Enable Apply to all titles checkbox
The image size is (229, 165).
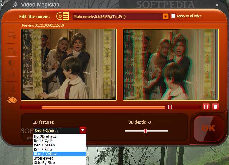[173, 16]
